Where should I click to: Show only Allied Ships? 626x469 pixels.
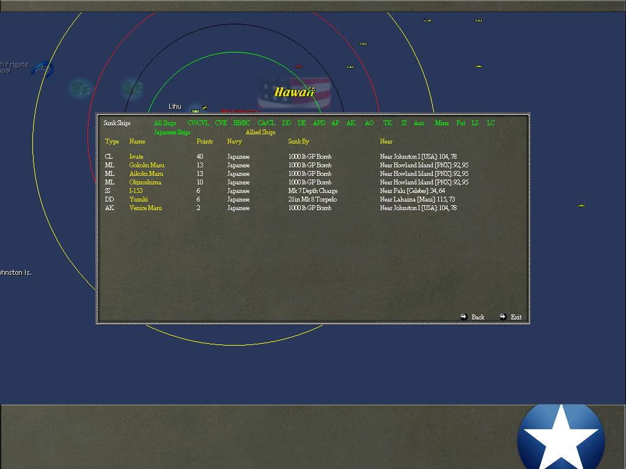(260, 133)
